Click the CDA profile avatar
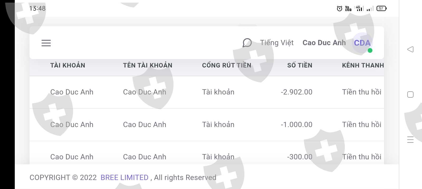Image resolution: width=422 pixels, height=189 pixels. [362, 43]
